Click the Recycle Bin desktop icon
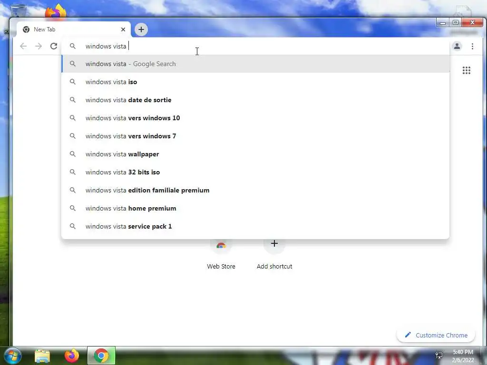 click(19, 10)
